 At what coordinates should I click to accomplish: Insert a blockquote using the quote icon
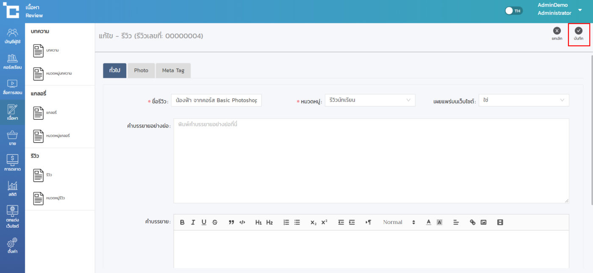click(x=231, y=222)
